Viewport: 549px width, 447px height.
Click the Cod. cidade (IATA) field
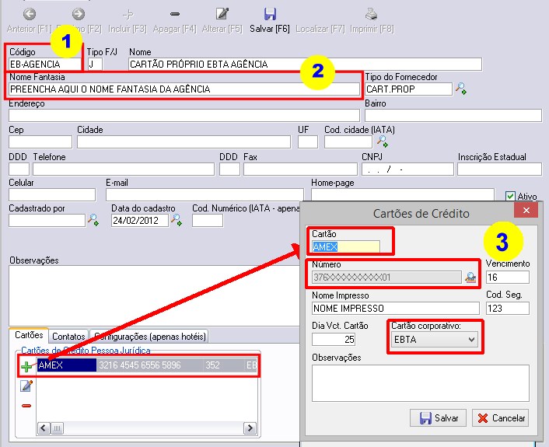point(348,142)
